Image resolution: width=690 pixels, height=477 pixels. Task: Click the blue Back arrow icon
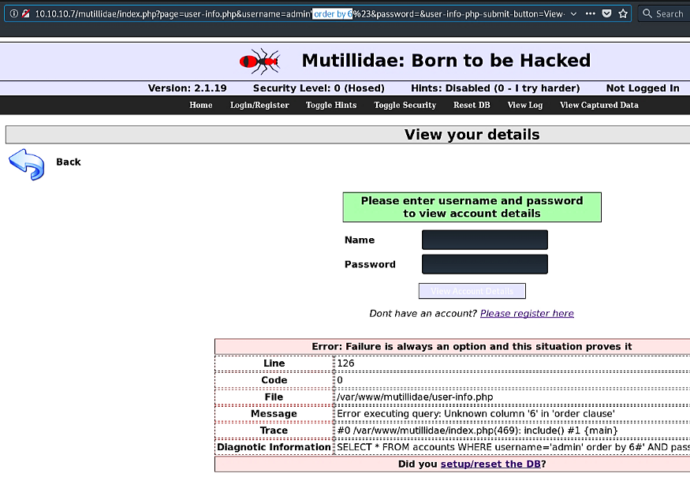pos(26,165)
